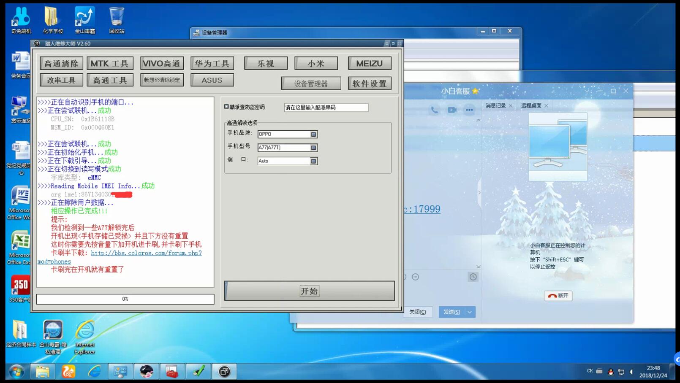The height and width of the screenshot is (383, 680).
Task: Open 华为工具 section
Action: [x=212, y=63]
